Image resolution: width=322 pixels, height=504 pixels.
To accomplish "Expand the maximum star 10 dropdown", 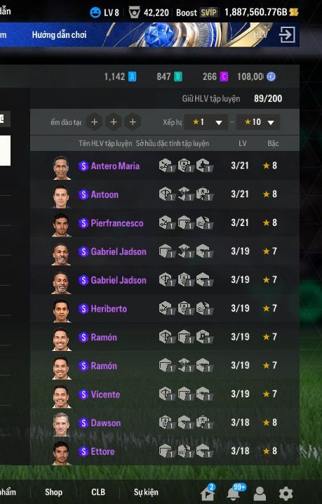I will [258, 122].
